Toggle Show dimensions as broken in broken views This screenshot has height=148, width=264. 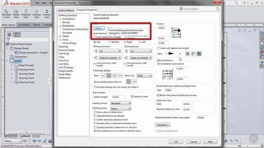95,131
